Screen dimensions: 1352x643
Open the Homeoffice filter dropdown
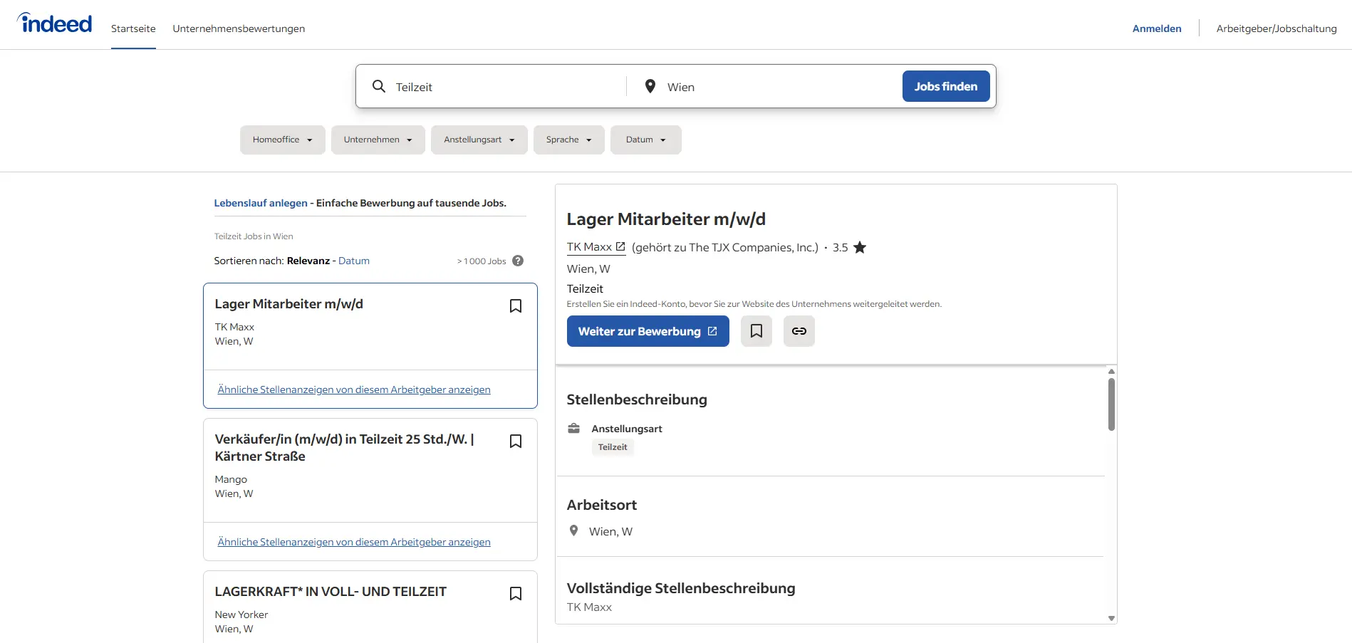[283, 140]
